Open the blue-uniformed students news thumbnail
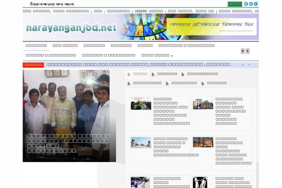 click(140, 182)
